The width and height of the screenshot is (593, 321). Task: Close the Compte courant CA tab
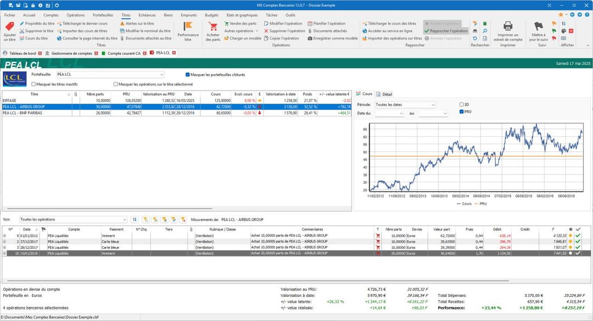[x=146, y=53]
